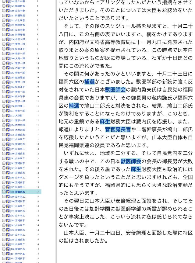
Task: Open speech [087]山本幸三
Action: [x=17, y=187]
